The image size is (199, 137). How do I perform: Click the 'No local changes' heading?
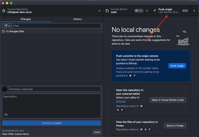[136, 30]
